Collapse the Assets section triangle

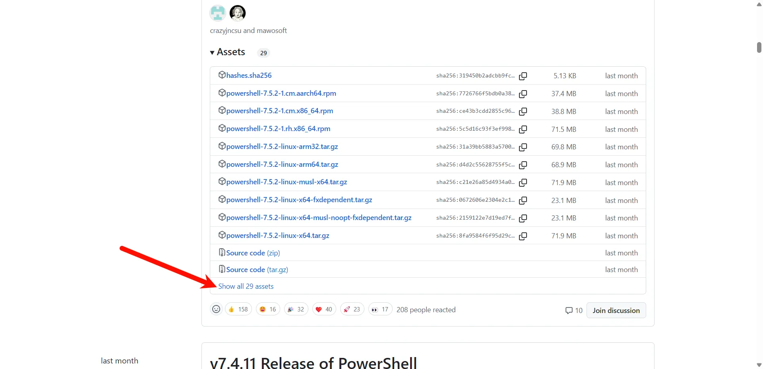(x=212, y=52)
